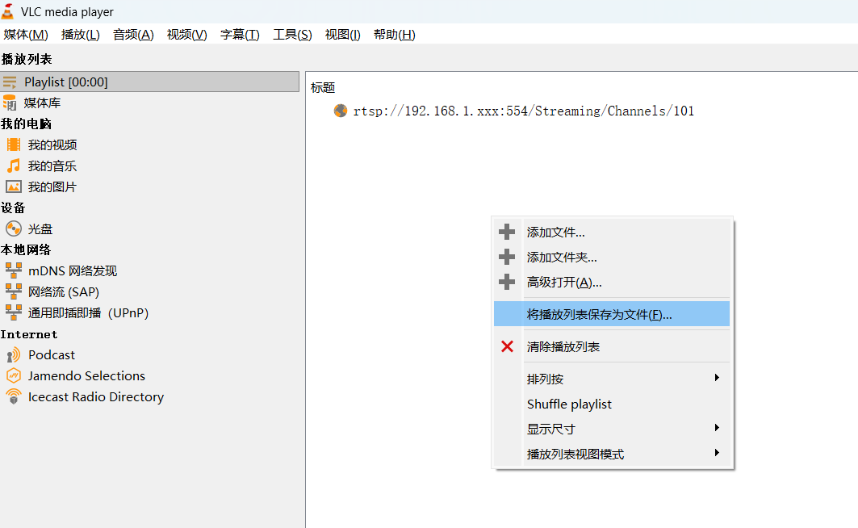858x528 pixels.
Task: Open the 视频(V) menu
Action: (x=186, y=35)
